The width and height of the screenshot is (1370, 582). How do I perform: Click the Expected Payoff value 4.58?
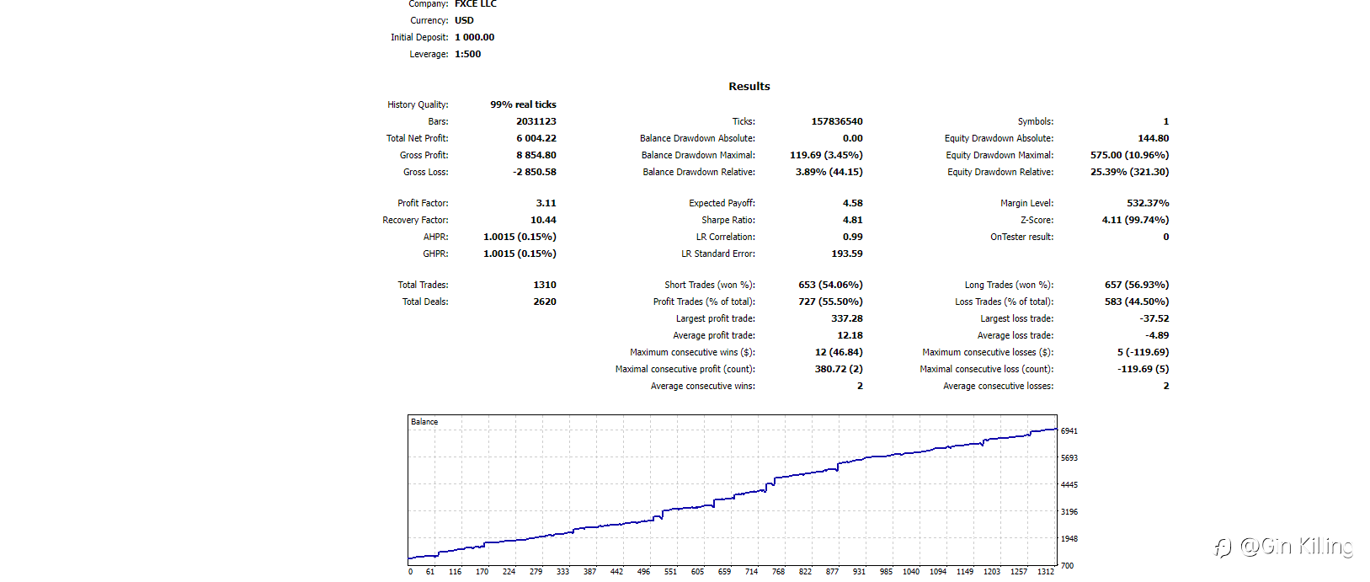[x=853, y=203]
